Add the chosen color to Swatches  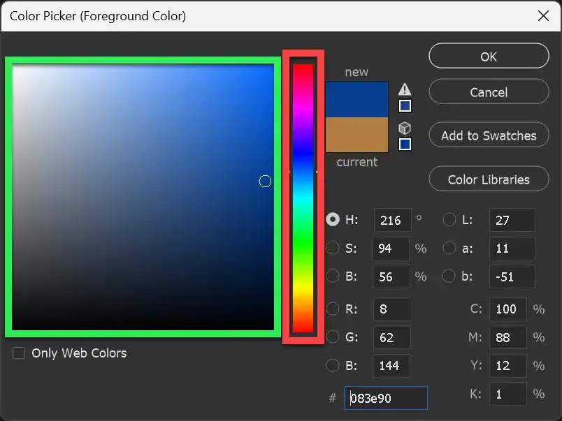(488, 135)
